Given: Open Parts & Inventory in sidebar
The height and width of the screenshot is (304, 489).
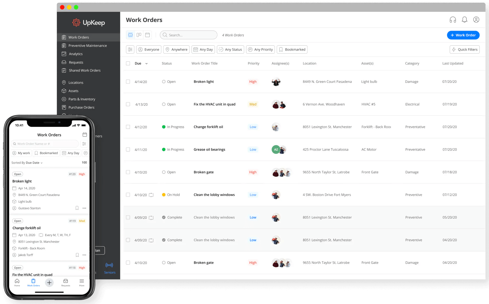Looking at the screenshot, I should (89, 99).
